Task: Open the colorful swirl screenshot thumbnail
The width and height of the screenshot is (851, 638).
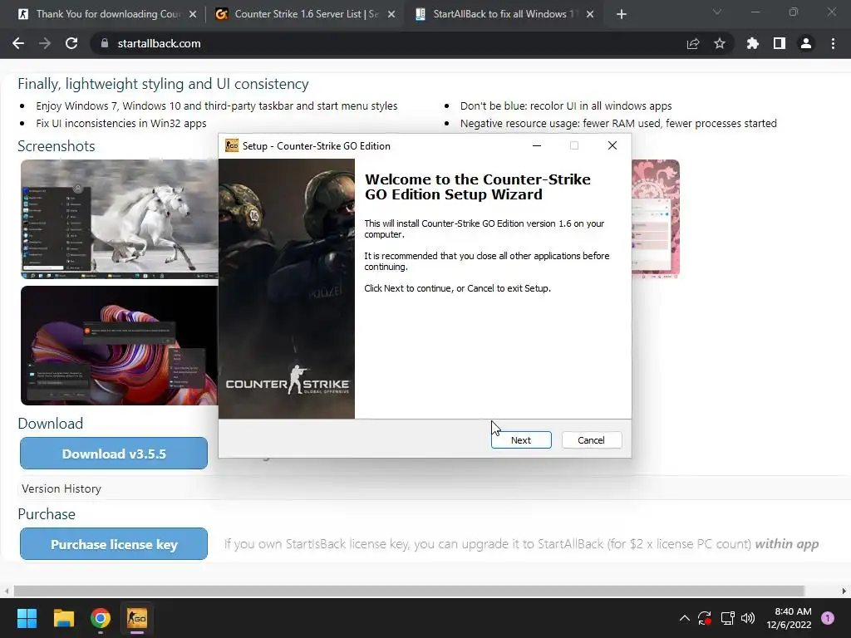Action: point(120,346)
